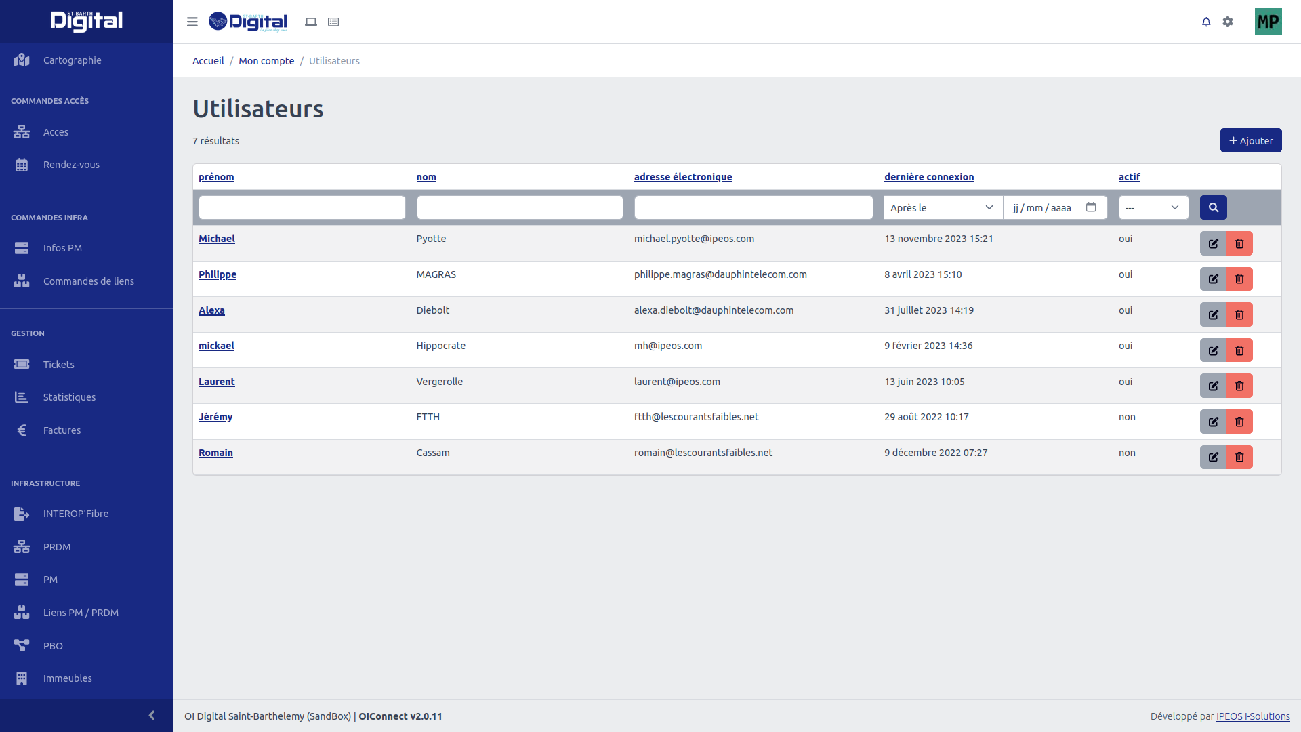This screenshot has height=732, width=1301.
Task: Click the Ajouter button
Action: point(1250,140)
